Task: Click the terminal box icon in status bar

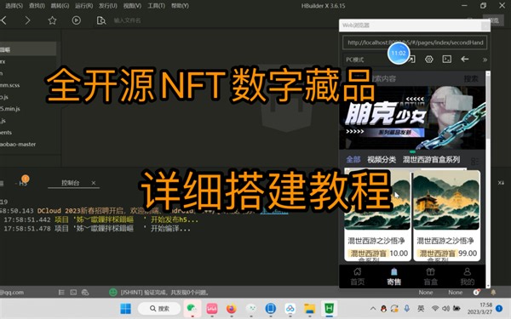Action: pyautogui.click(x=73, y=293)
